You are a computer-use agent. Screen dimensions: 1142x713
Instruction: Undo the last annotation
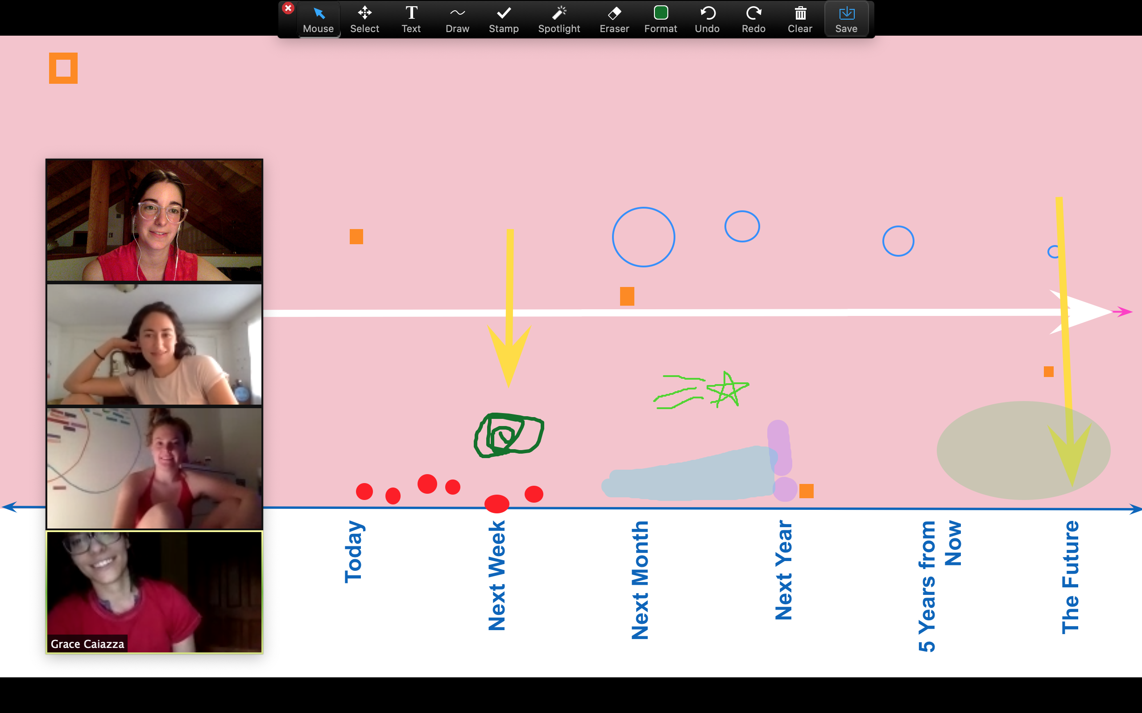[x=707, y=20]
